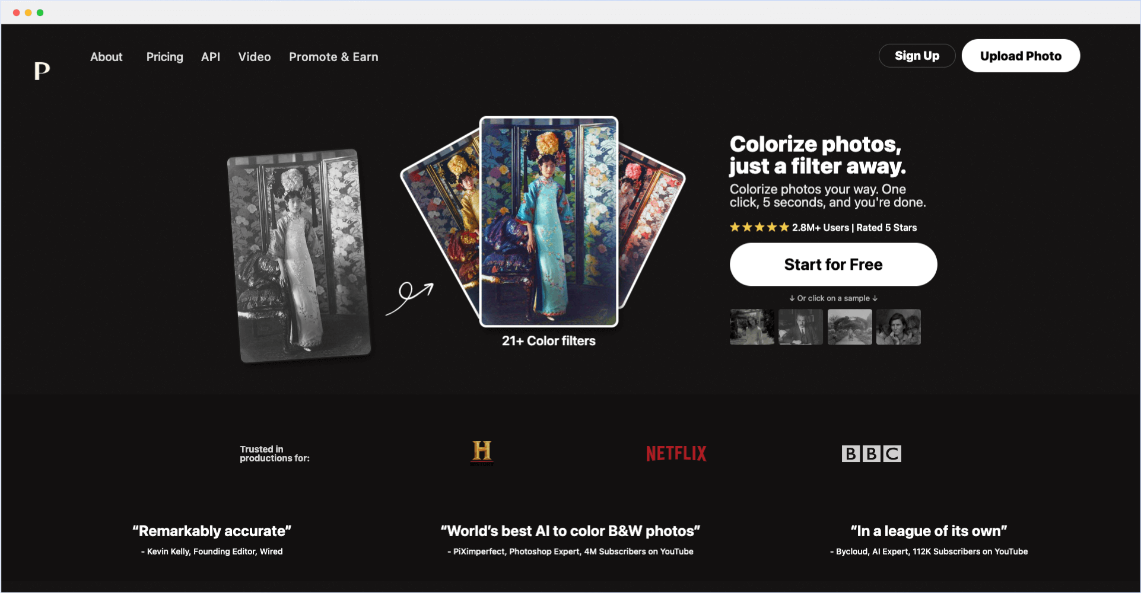Pick the garden path sample photo

(850, 327)
